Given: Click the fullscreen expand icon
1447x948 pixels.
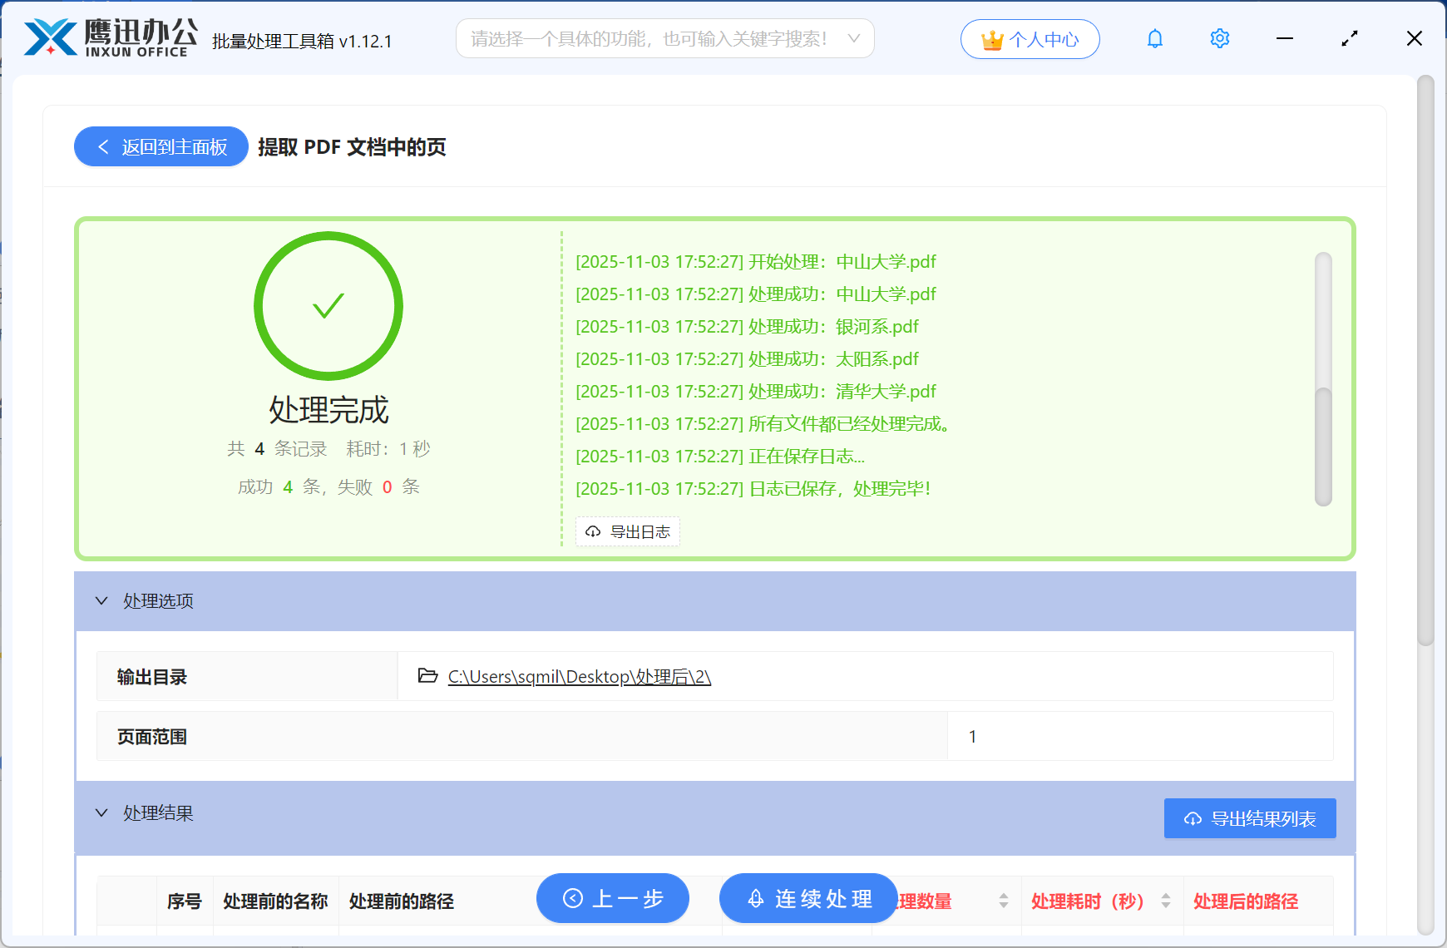Looking at the screenshot, I should pos(1350,37).
